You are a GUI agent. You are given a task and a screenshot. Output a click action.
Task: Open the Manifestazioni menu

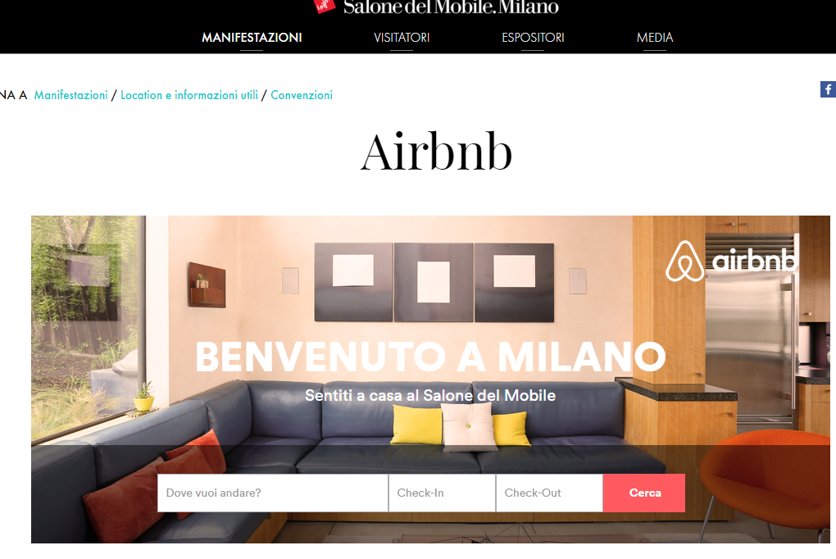click(252, 38)
